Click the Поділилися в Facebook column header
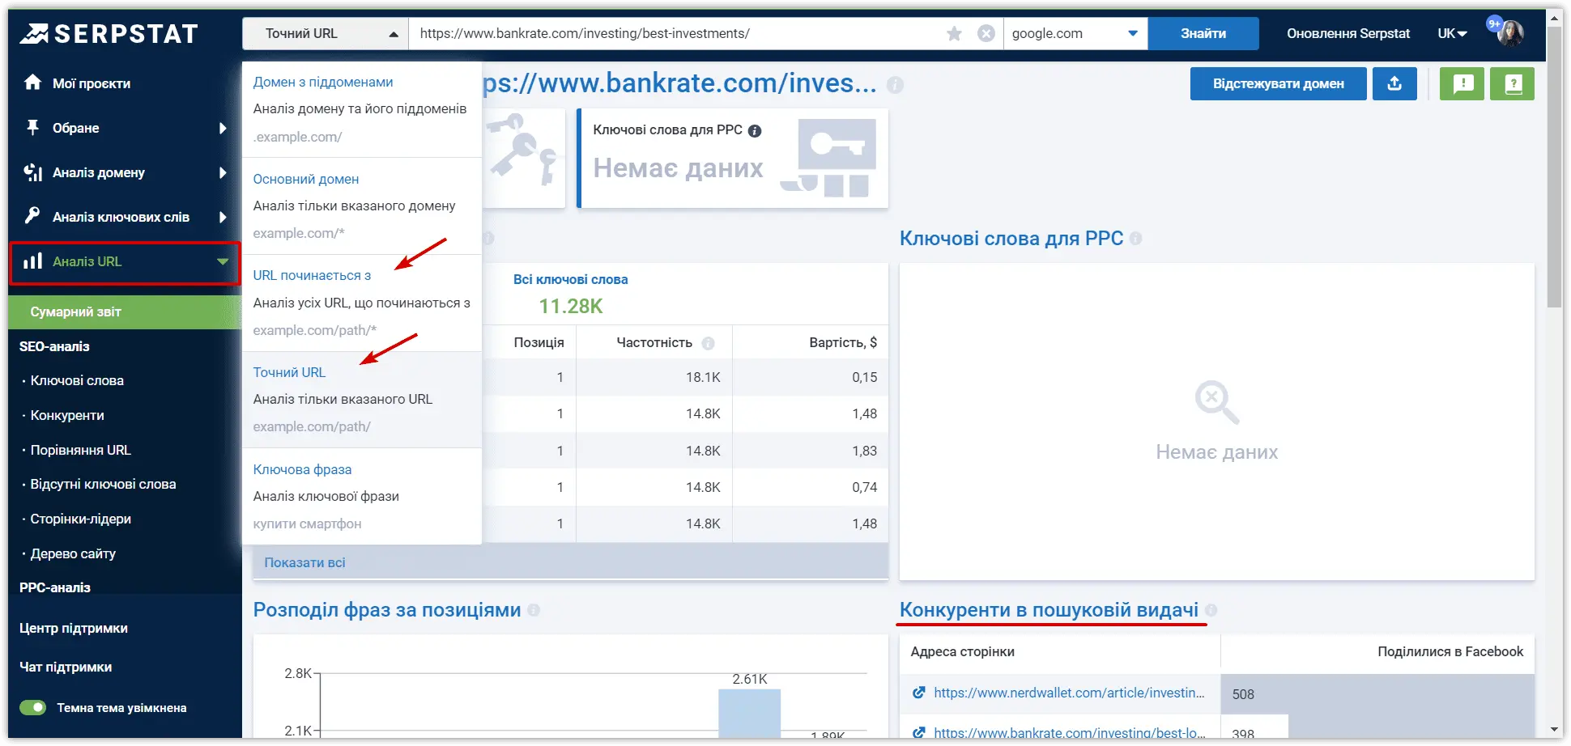 pos(1450,651)
